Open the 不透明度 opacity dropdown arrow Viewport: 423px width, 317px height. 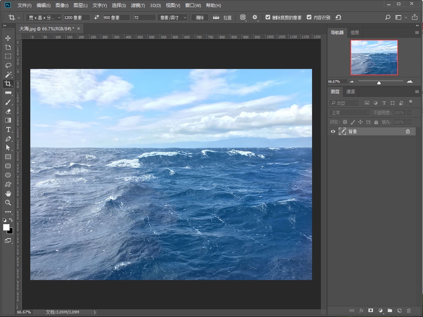pyautogui.click(x=409, y=113)
